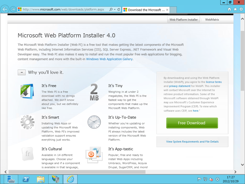Click the address bar URL field
Image resolution: width=245 pixels, height=184 pixels.
[63, 9]
